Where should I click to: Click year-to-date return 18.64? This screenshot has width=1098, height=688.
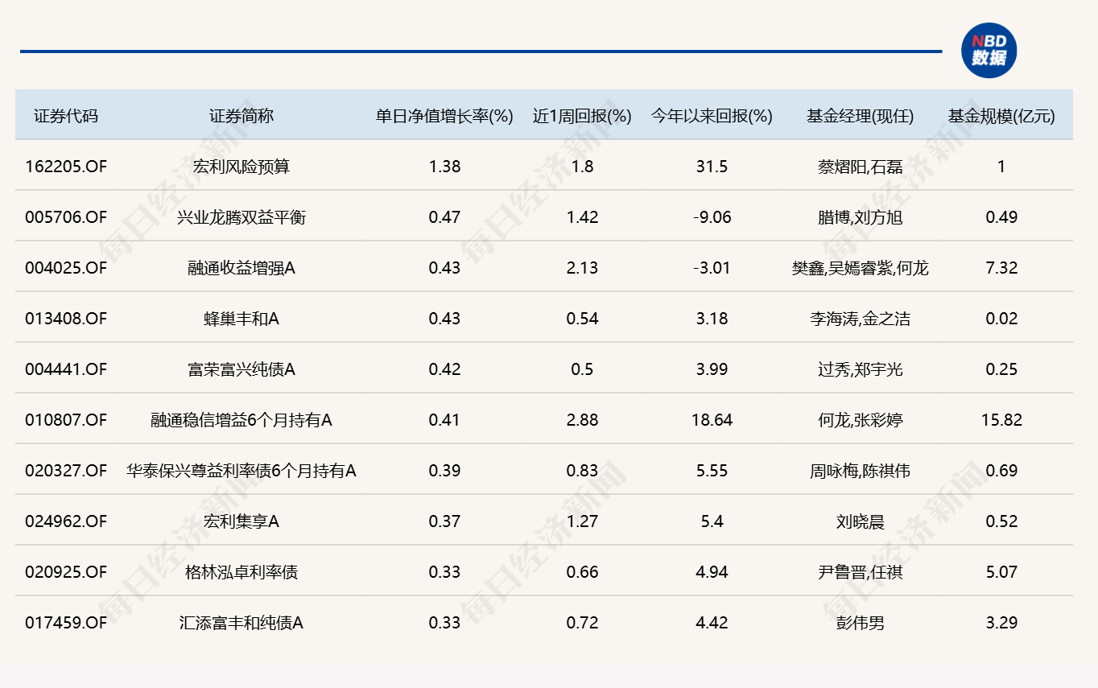[712, 420]
